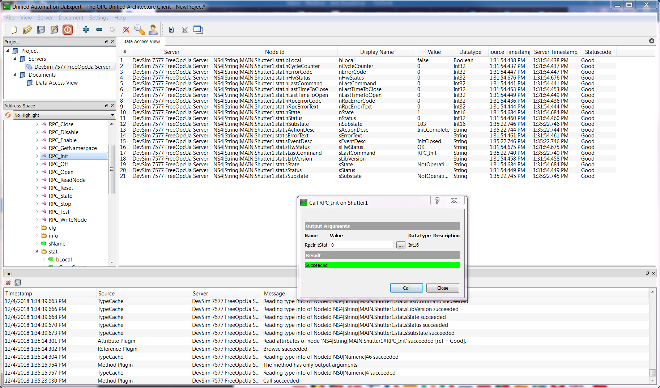Collapse the stat folder node
Image resolution: width=660 pixels, height=388 pixels.
tap(37, 251)
